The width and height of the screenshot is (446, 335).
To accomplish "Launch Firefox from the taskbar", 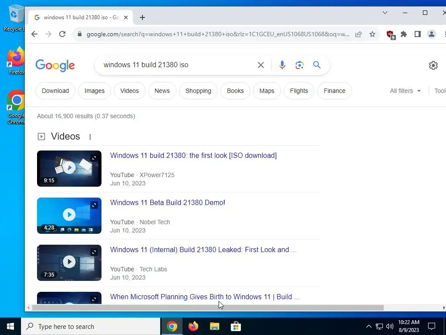I will coord(193,326).
